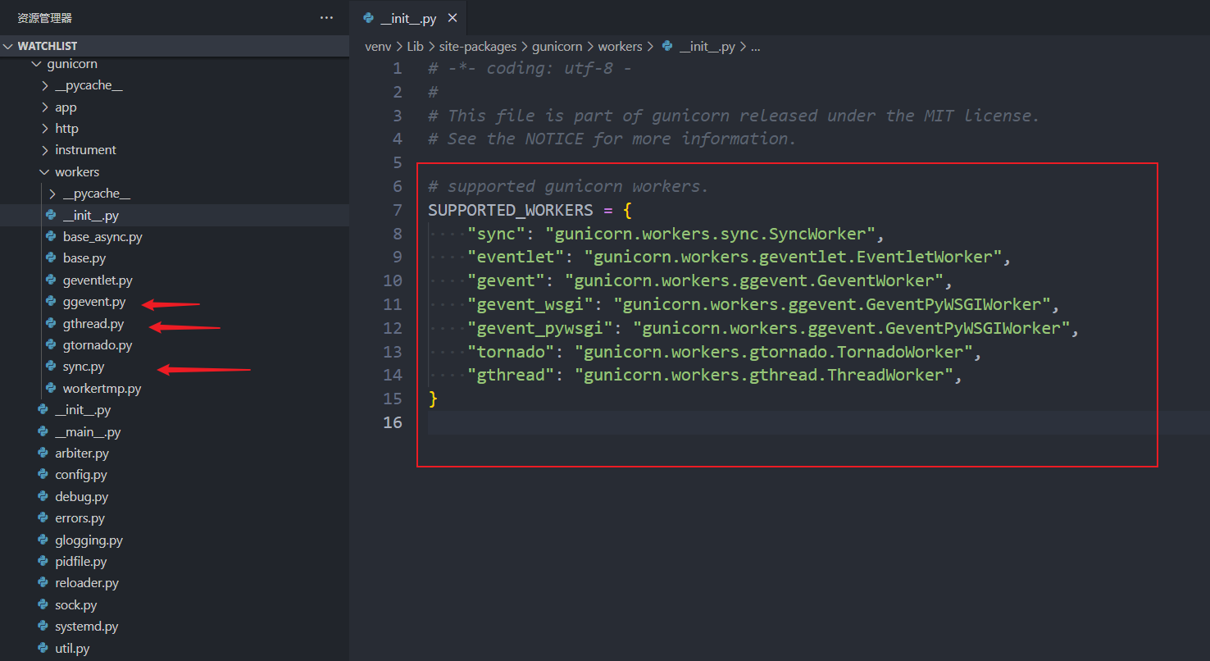
Task: Open debug.py file
Action: tap(175, 497)
